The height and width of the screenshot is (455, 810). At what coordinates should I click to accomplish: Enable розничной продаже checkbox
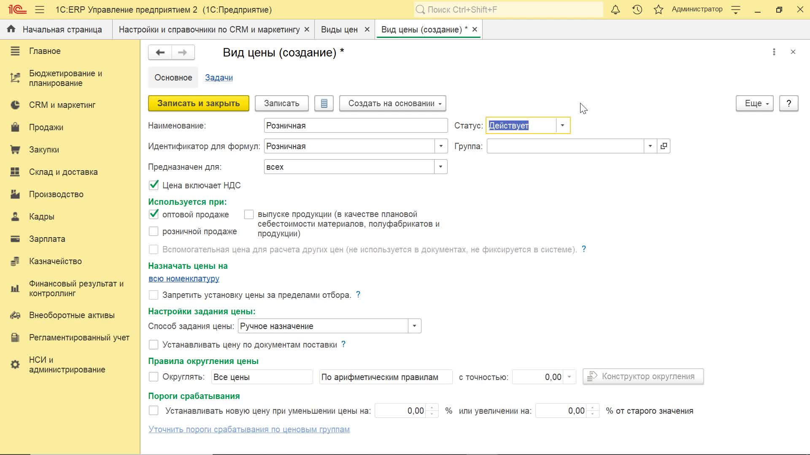pyautogui.click(x=154, y=231)
